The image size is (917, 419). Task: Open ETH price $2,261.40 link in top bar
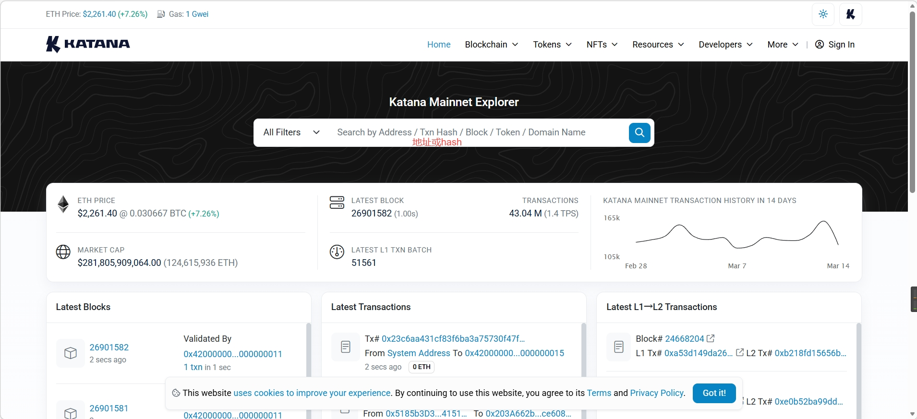[99, 14]
